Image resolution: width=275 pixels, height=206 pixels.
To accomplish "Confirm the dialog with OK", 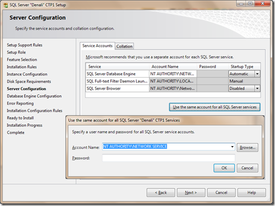I will 224,168.
